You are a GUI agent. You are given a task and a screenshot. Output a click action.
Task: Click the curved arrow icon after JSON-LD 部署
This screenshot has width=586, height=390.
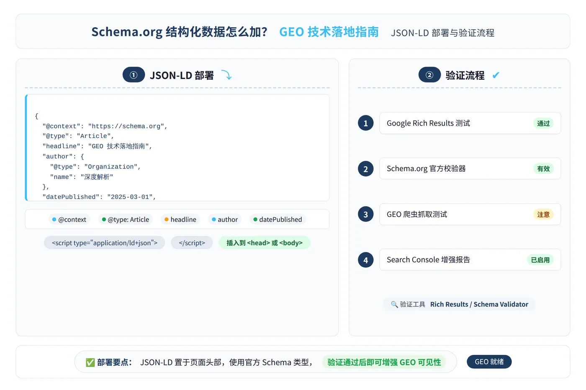click(226, 75)
